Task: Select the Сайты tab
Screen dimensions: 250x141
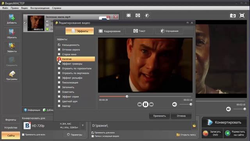Action: pos(11,136)
